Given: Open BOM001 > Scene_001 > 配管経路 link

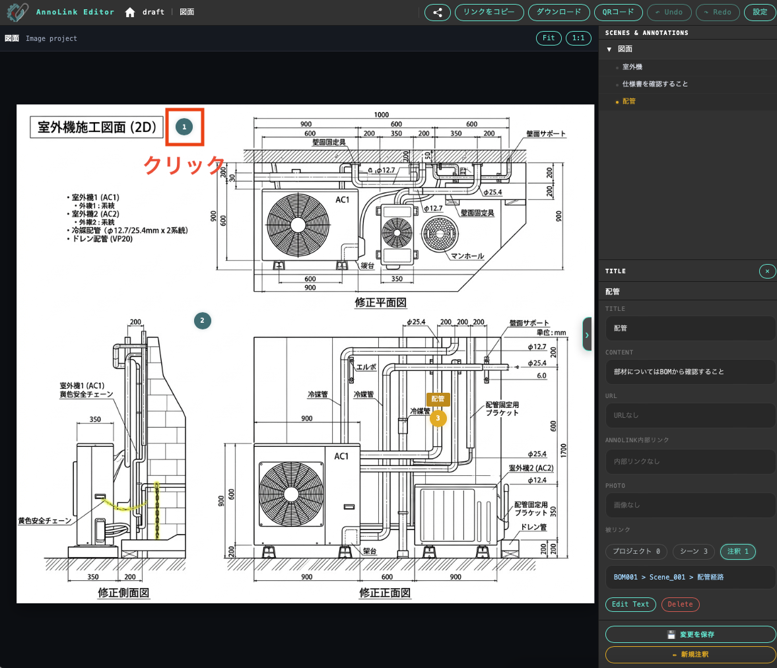Looking at the screenshot, I should point(669,577).
